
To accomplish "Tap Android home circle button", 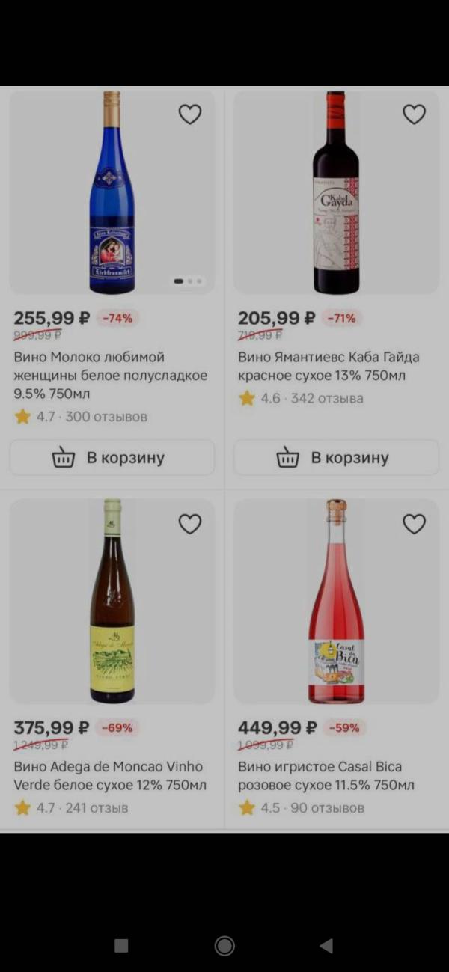I will [x=224, y=946].
